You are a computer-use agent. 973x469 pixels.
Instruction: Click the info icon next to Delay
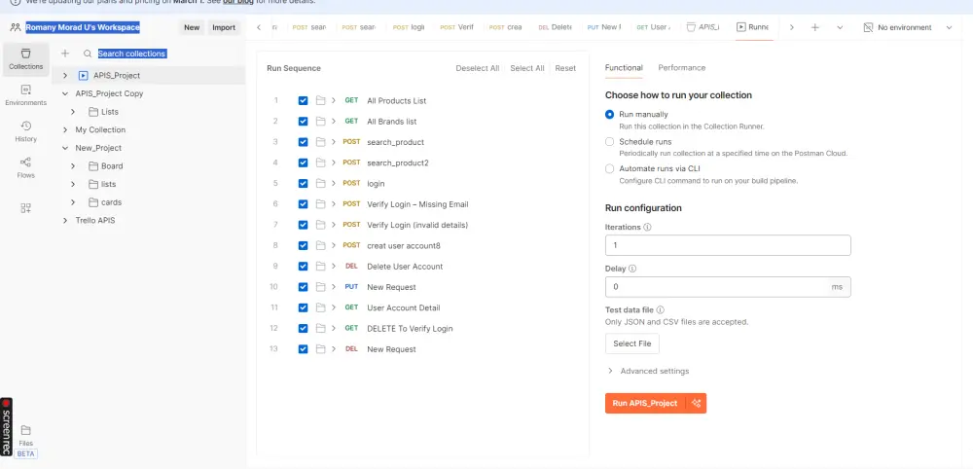[632, 269]
